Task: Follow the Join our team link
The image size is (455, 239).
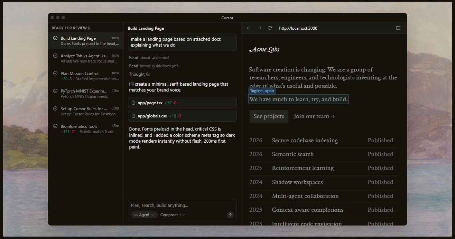Action: [x=314, y=116]
